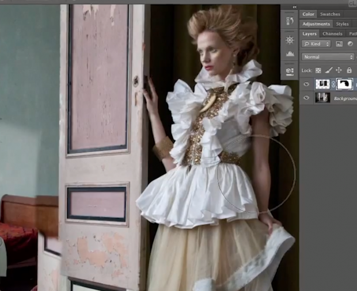Select the Background layer thumbnail

click(x=322, y=98)
